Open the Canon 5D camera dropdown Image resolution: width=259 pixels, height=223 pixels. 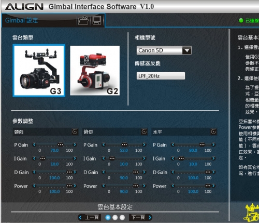164,50
